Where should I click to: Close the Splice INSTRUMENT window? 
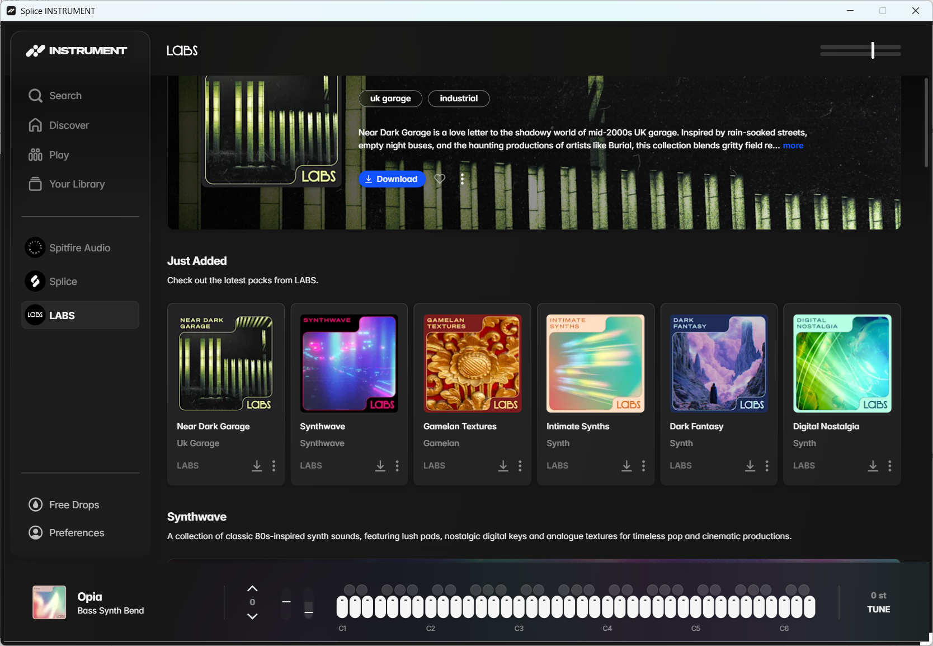point(916,11)
